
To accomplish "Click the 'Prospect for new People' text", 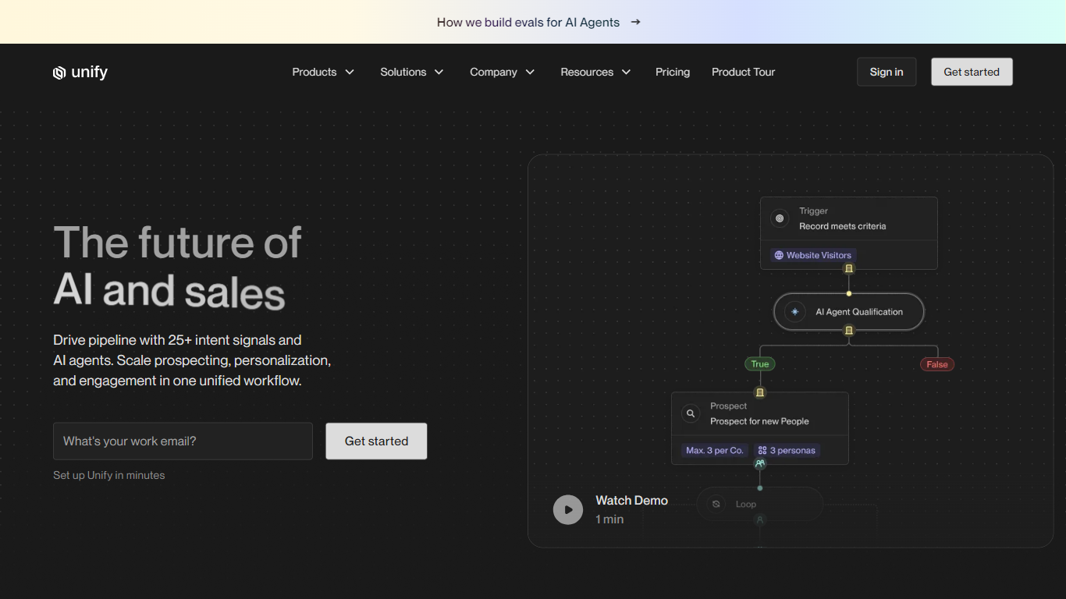I will (759, 421).
